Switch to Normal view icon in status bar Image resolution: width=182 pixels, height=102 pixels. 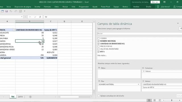pyautogui.click(x=149, y=100)
